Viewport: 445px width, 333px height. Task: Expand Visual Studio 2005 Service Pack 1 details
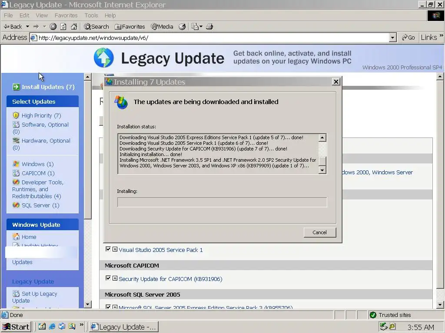(x=115, y=249)
